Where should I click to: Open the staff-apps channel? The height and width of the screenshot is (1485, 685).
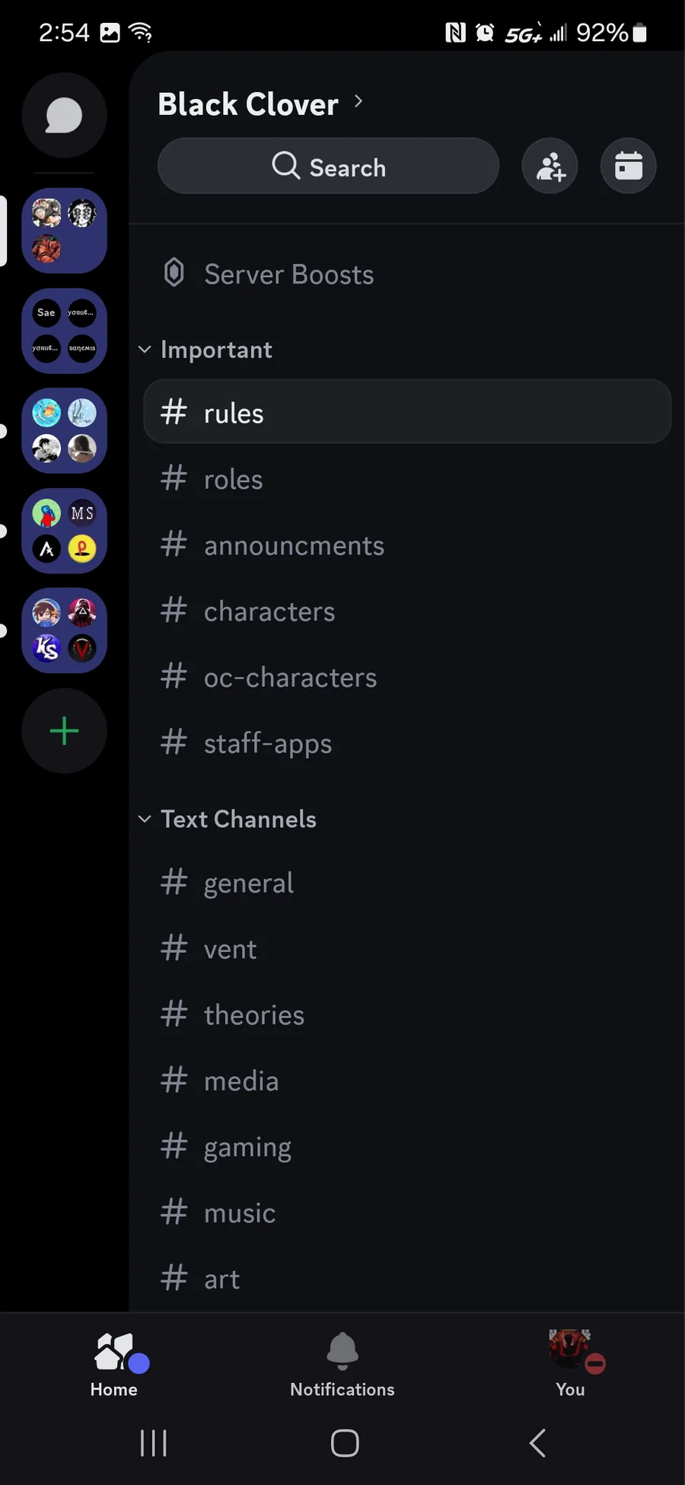point(267,743)
